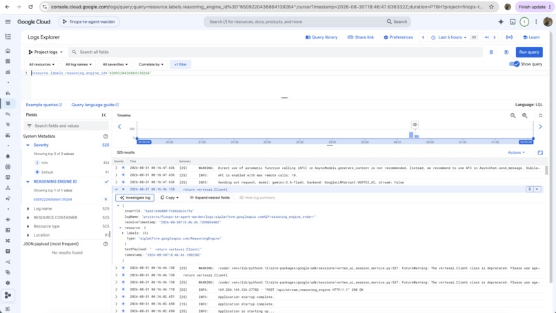The height and width of the screenshot is (313, 556).
Task: Focus Search fields and values box
Action: (66, 126)
